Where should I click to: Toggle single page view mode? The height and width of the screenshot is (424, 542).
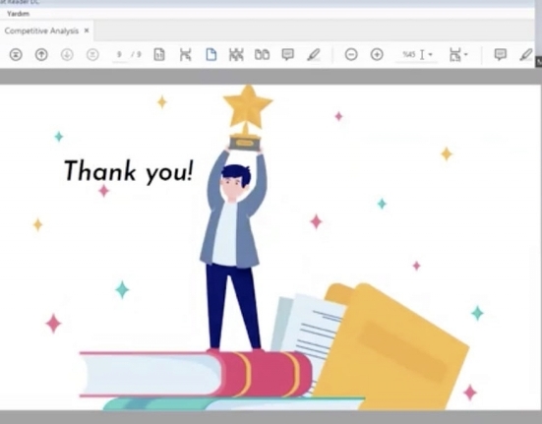[211, 54]
